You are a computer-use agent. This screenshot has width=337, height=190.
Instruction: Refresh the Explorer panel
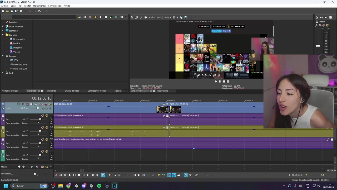click(85, 17)
